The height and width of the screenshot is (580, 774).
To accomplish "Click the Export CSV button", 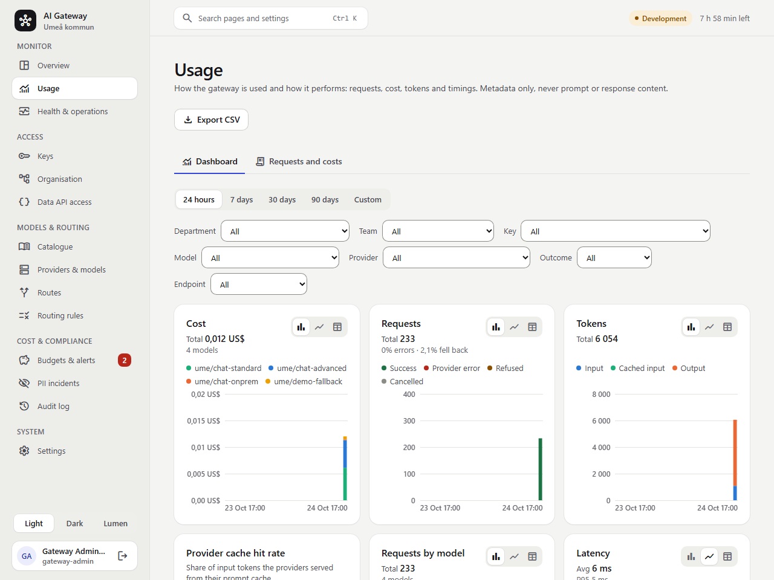I will (x=211, y=120).
